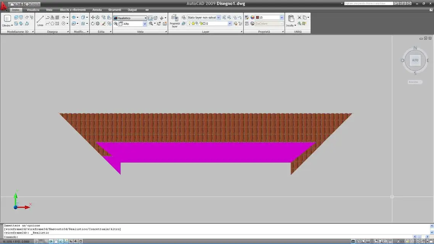Viewport: 434px width, 244px height.
Task: Switch to the Visualizza ribbon tab
Action: point(33,10)
